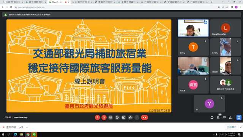The height and width of the screenshot is (137, 243).
Task: Show the participants people panel
Action: point(218,118)
